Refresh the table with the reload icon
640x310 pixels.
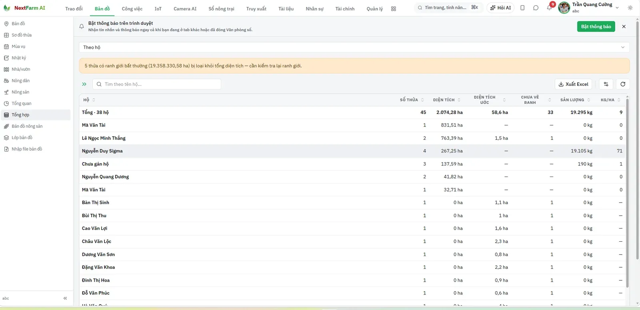point(623,84)
